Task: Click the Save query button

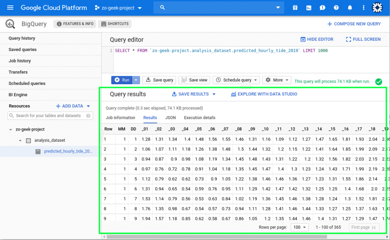Action: click(159, 80)
